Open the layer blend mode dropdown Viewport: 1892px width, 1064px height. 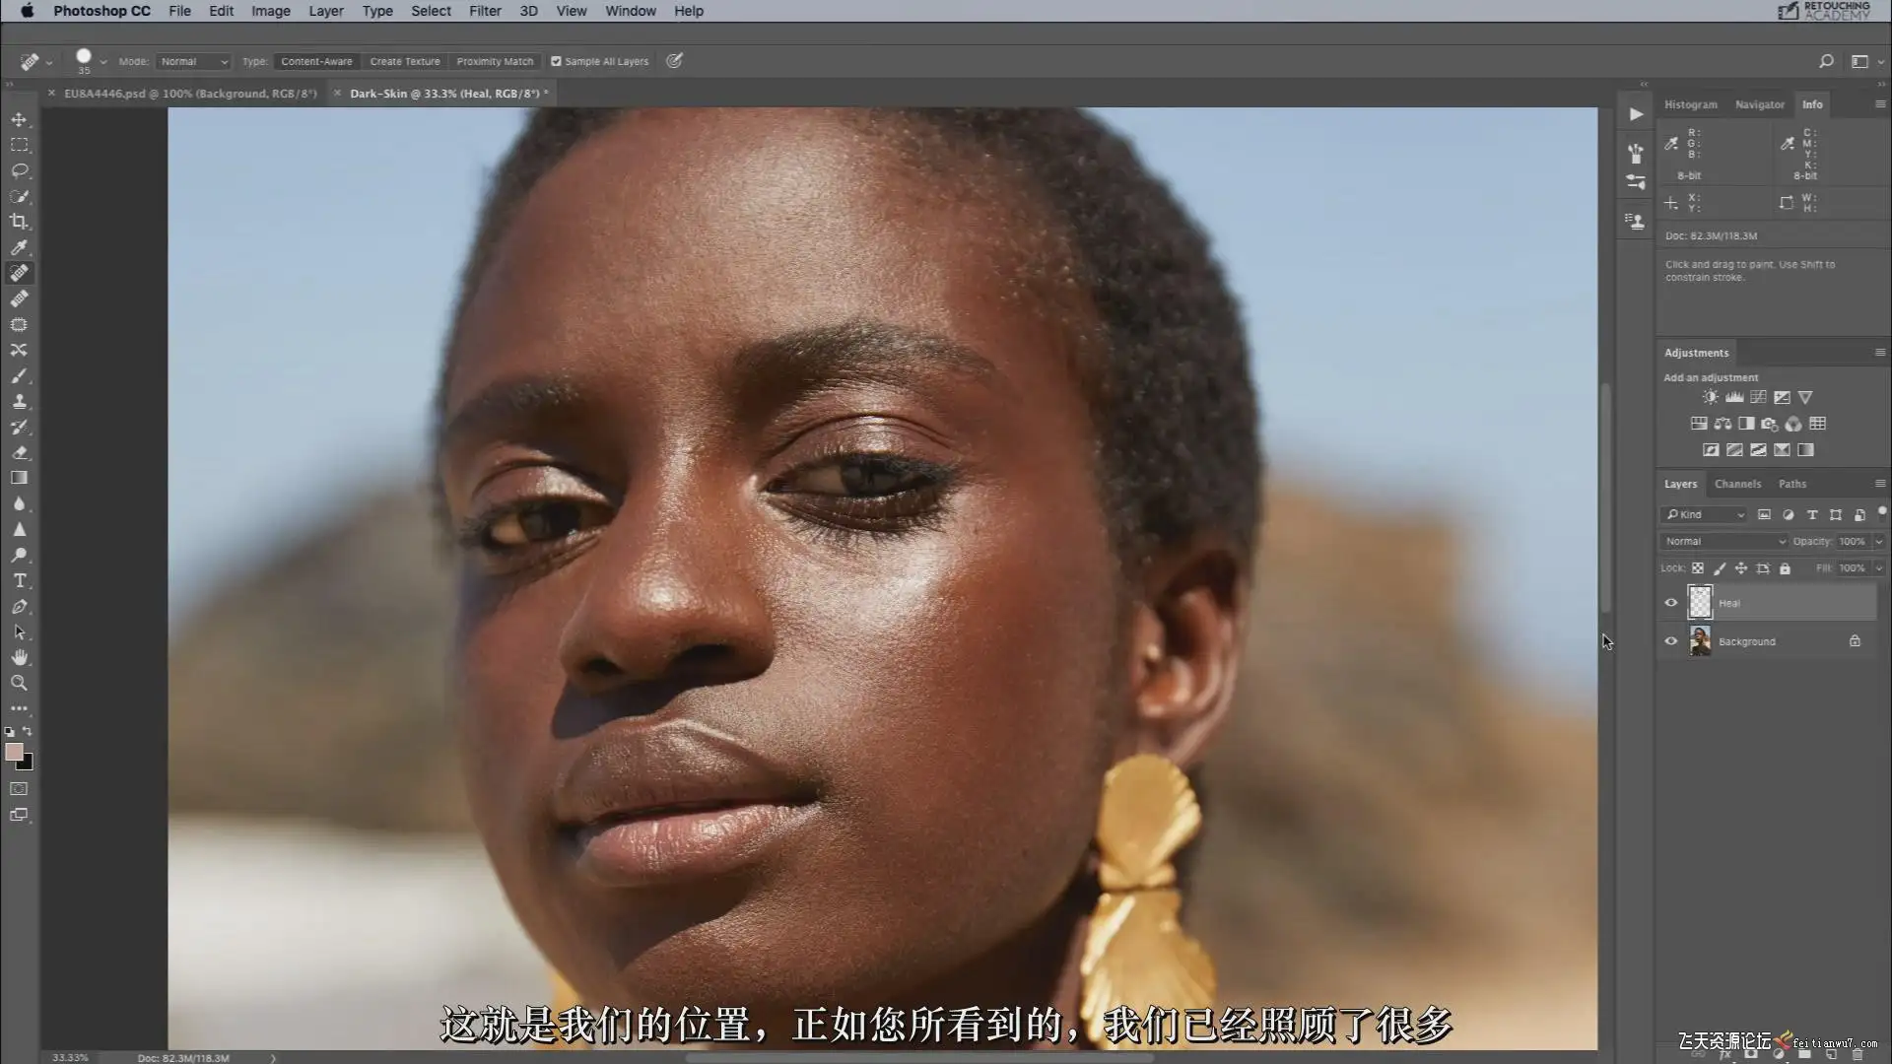(x=1723, y=541)
